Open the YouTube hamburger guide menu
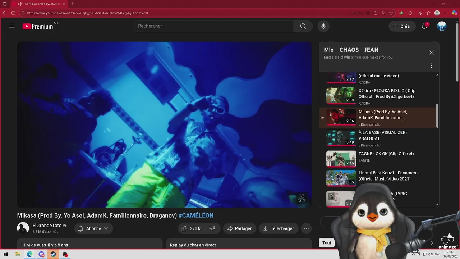The width and height of the screenshot is (460, 259). [12, 26]
